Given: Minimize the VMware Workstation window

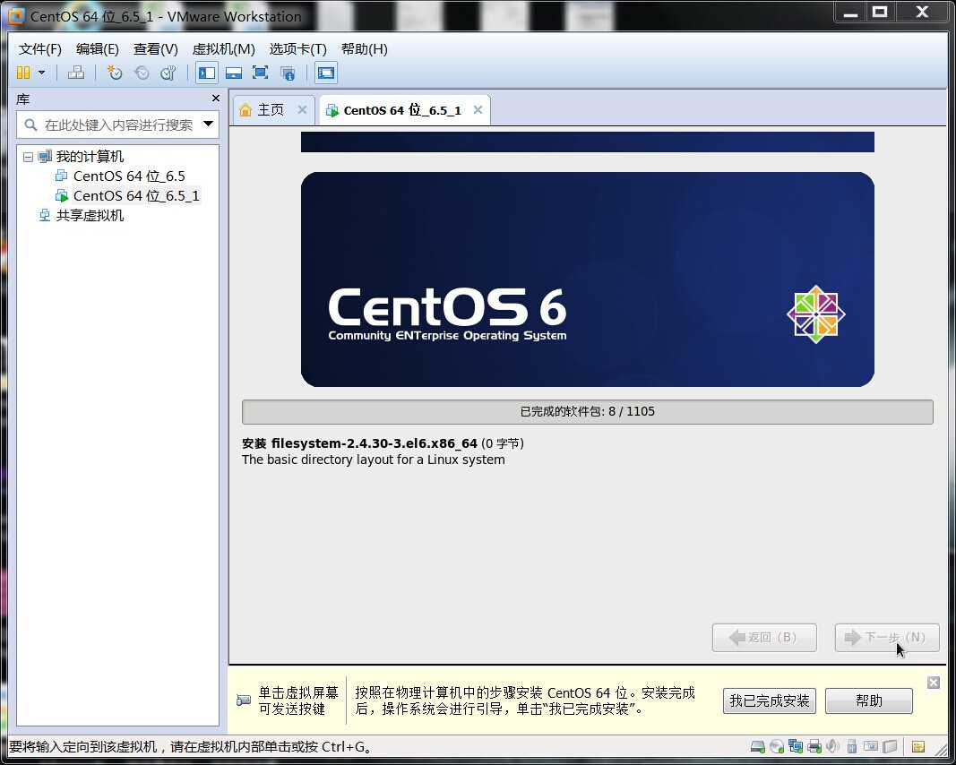Looking at the screenshot, I should (x=850, y=13).
